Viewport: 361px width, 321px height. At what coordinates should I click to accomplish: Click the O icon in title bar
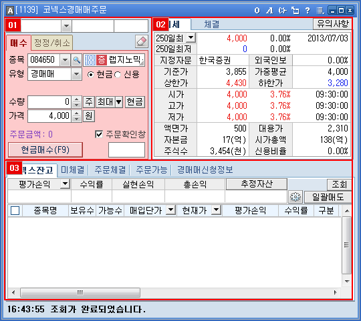257,10
